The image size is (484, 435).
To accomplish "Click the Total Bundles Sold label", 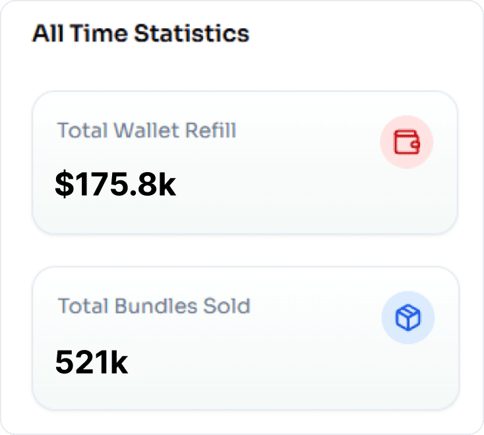I will (154, 306).
